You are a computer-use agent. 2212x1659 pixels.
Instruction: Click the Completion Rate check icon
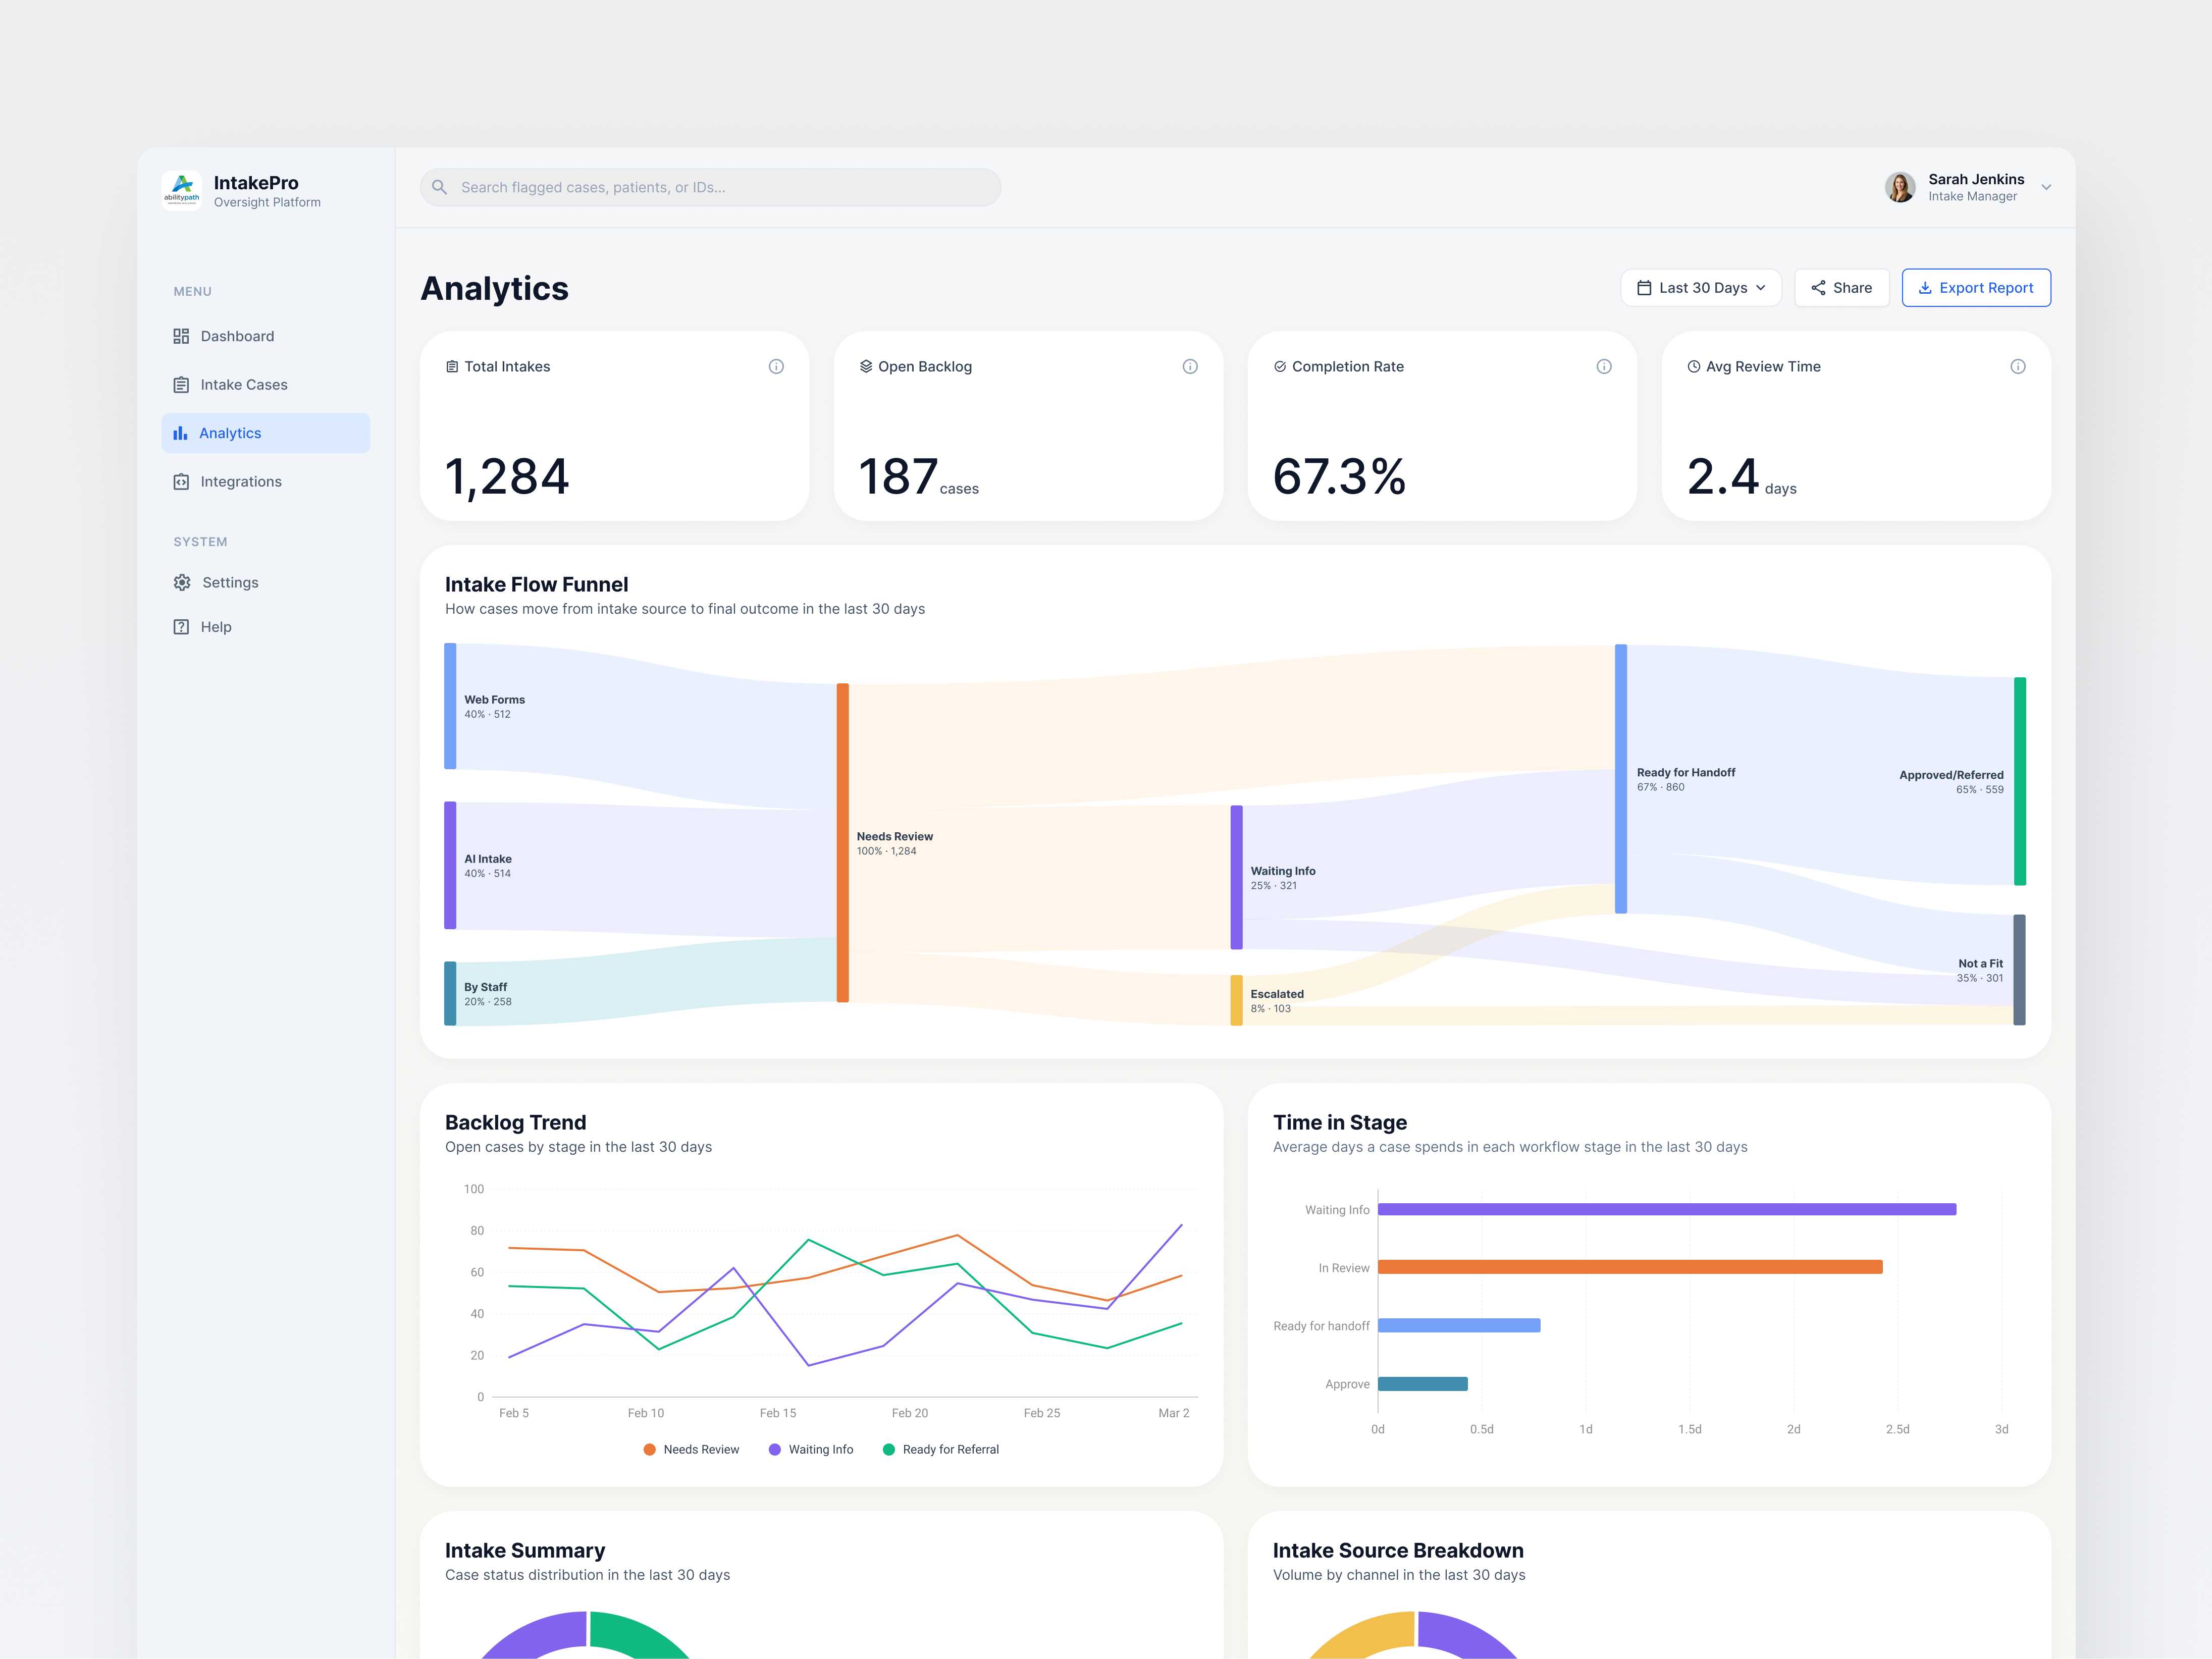click(1280, 367)
